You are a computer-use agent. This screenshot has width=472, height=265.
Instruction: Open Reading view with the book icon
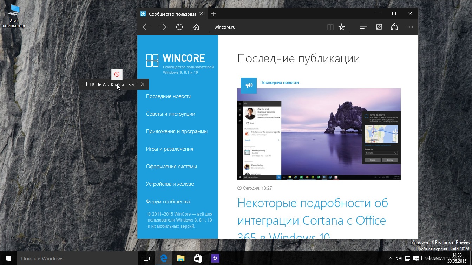click(x=330, y=27)
